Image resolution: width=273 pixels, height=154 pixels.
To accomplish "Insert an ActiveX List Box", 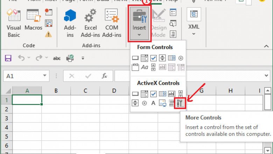I will tap(162, 94).
